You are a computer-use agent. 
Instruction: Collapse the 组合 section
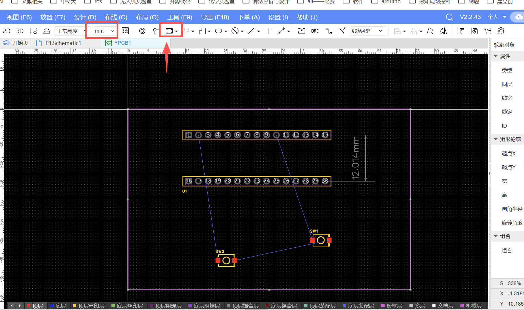click(496, 236)
